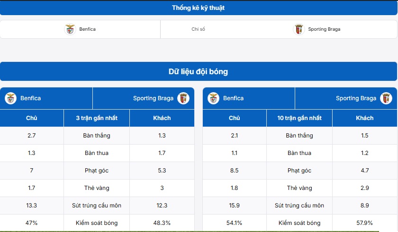Click "Phạt góc" in the 3-match table
Image resolution: width=398 pixels, height=232 pixels.
coord(97,171)
